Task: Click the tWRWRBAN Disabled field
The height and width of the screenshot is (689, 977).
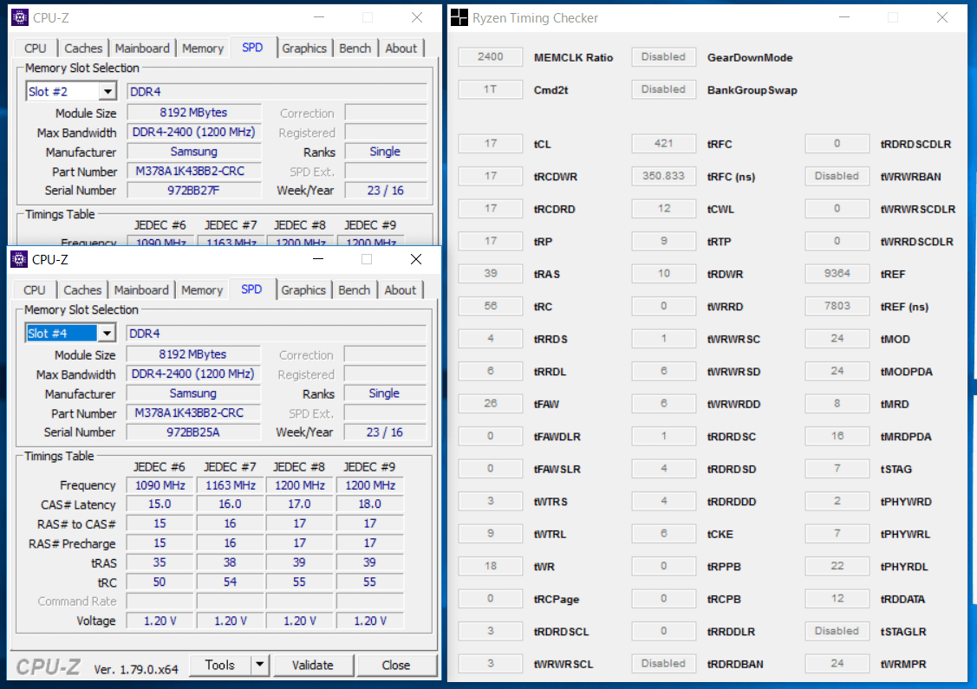Action: tap(837, 176)
